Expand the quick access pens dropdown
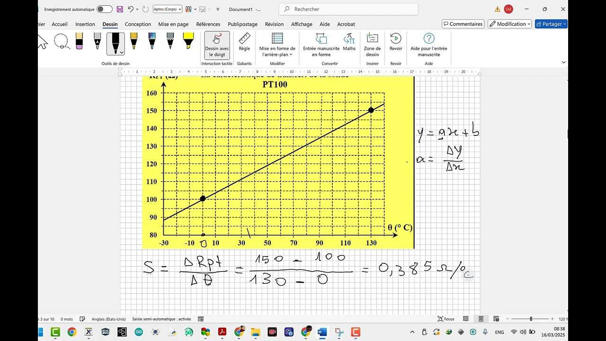Image resolution: width=606 pixels, height=341 pixels. [x=195, y=9]
